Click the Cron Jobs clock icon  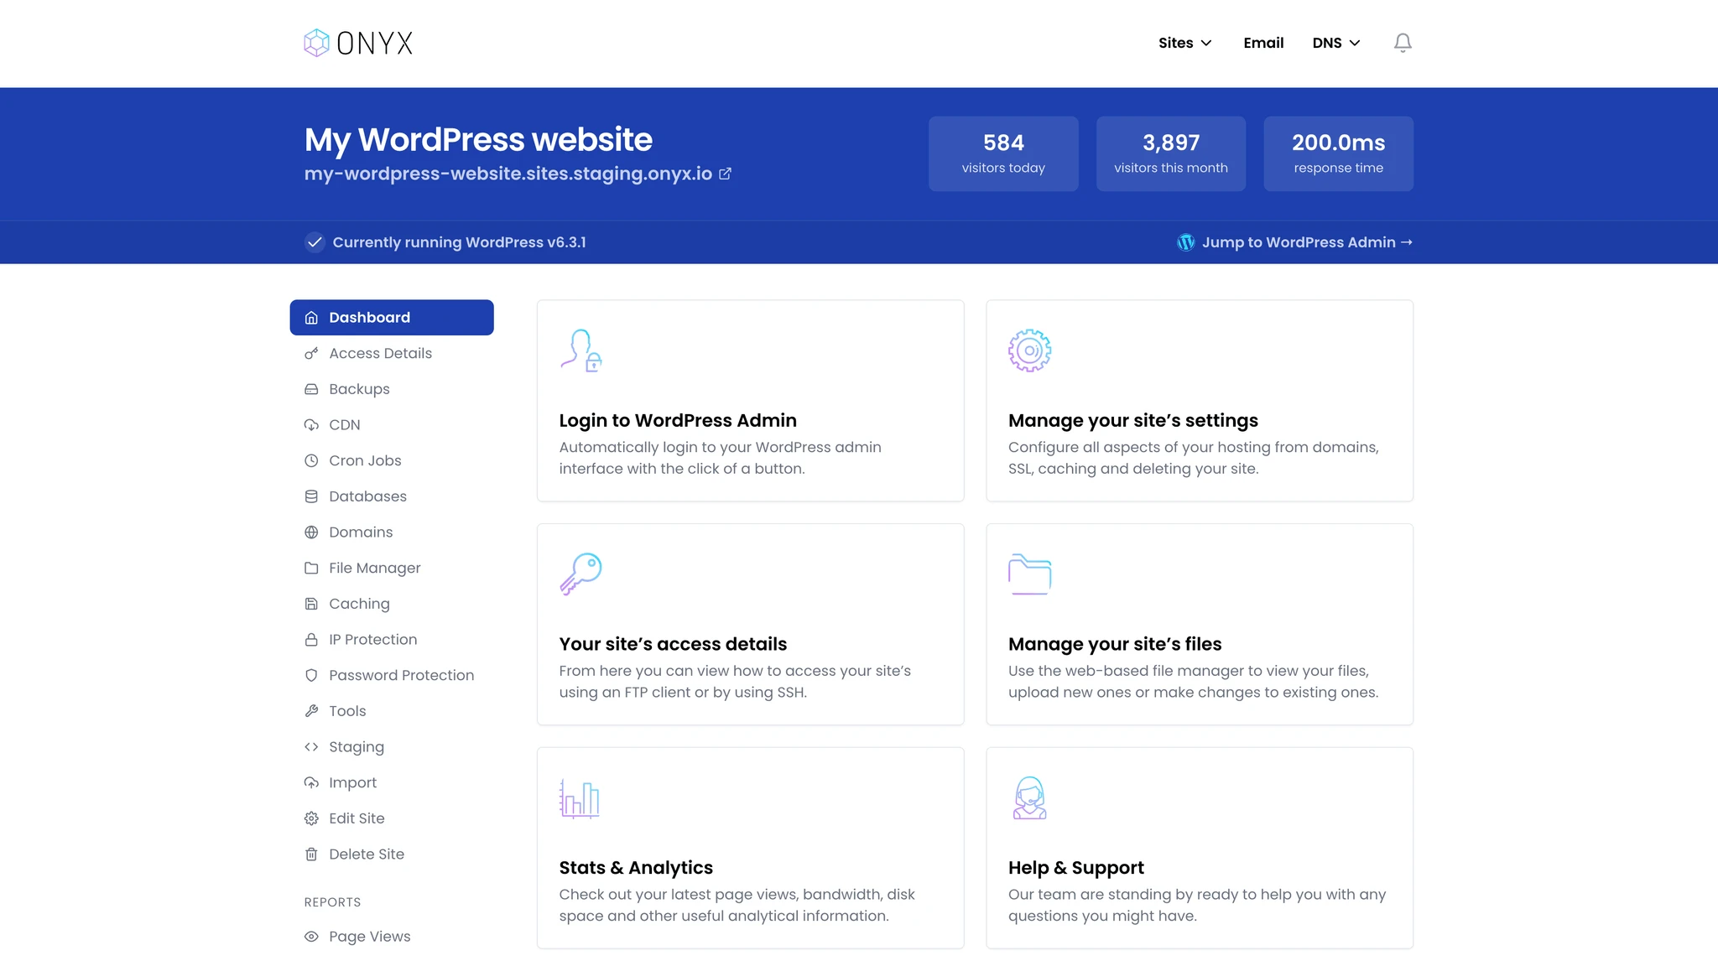[x=311, y=460]
